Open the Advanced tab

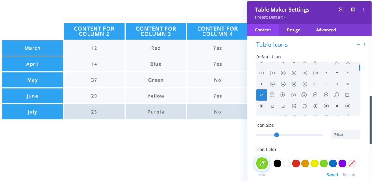325,30
